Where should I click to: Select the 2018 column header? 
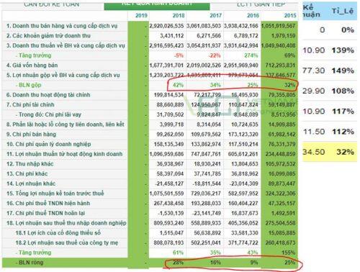(x=179, y=16)
